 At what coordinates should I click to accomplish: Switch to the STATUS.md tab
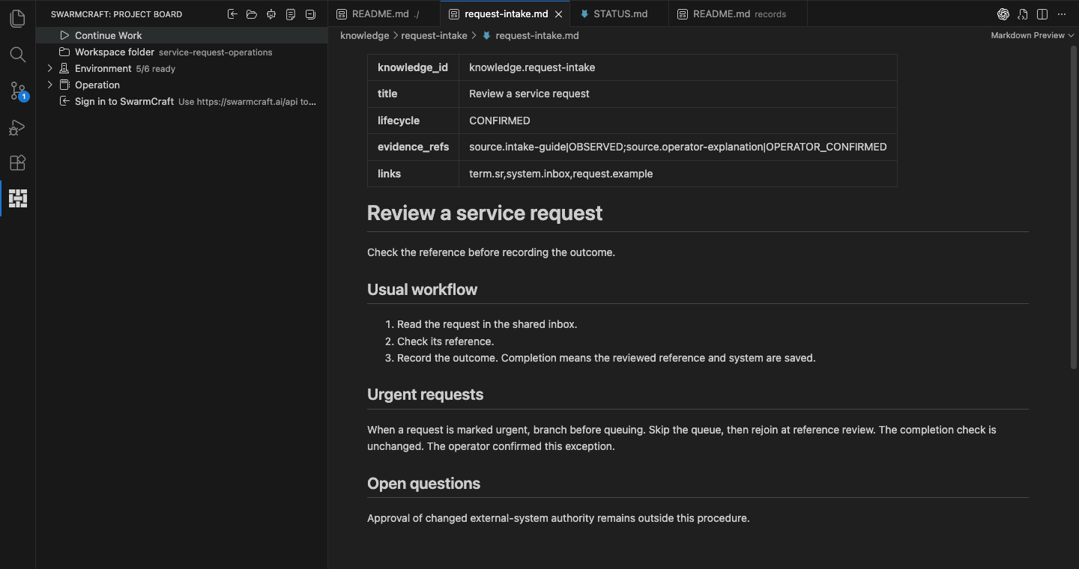[620, 14]
